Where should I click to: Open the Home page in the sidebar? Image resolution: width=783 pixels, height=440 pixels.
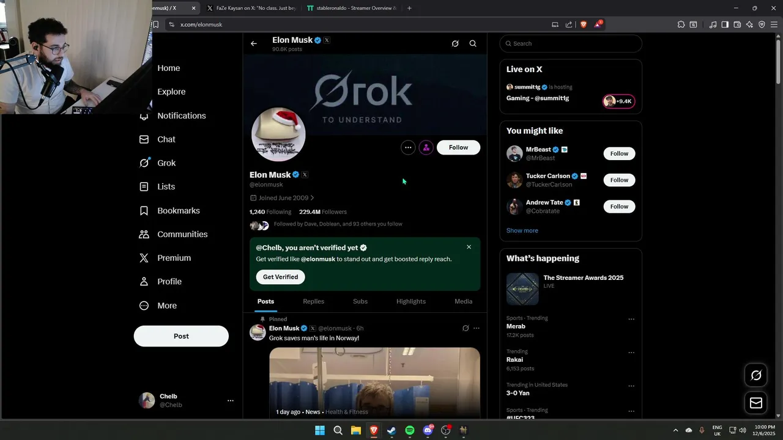click(x=169, y=68)
